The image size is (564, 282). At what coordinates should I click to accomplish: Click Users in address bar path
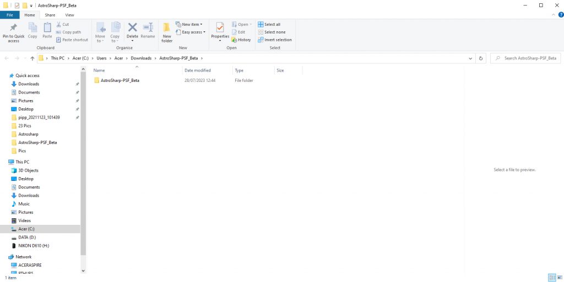101,58
